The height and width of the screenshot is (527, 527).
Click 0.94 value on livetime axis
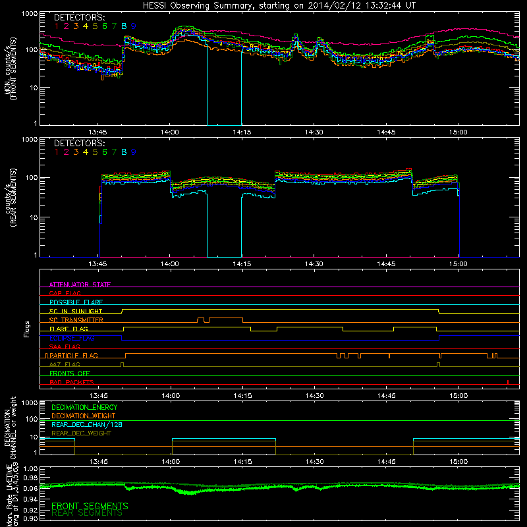(30, 499)
